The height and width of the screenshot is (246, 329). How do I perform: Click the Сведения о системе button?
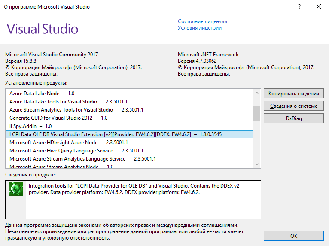point(293,106)
